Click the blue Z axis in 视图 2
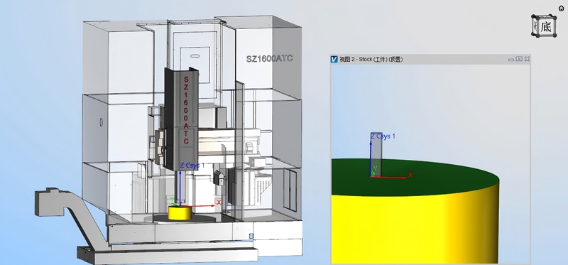 click(371, 158)
